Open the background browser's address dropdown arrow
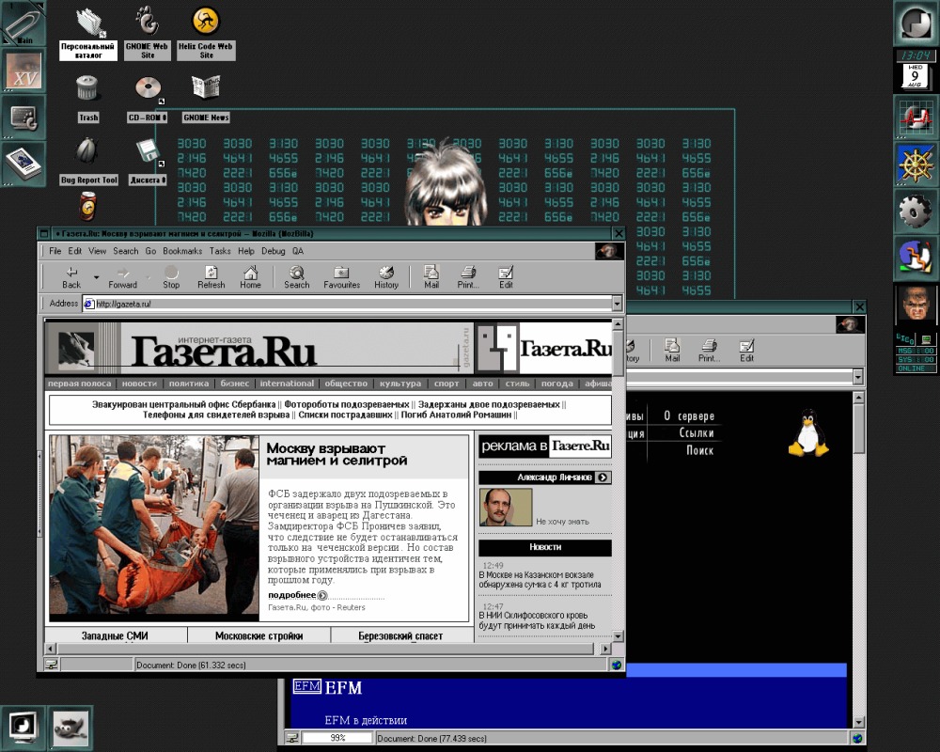Image resolution: width=940 pixels, height=752 pixels. [858, 377]
